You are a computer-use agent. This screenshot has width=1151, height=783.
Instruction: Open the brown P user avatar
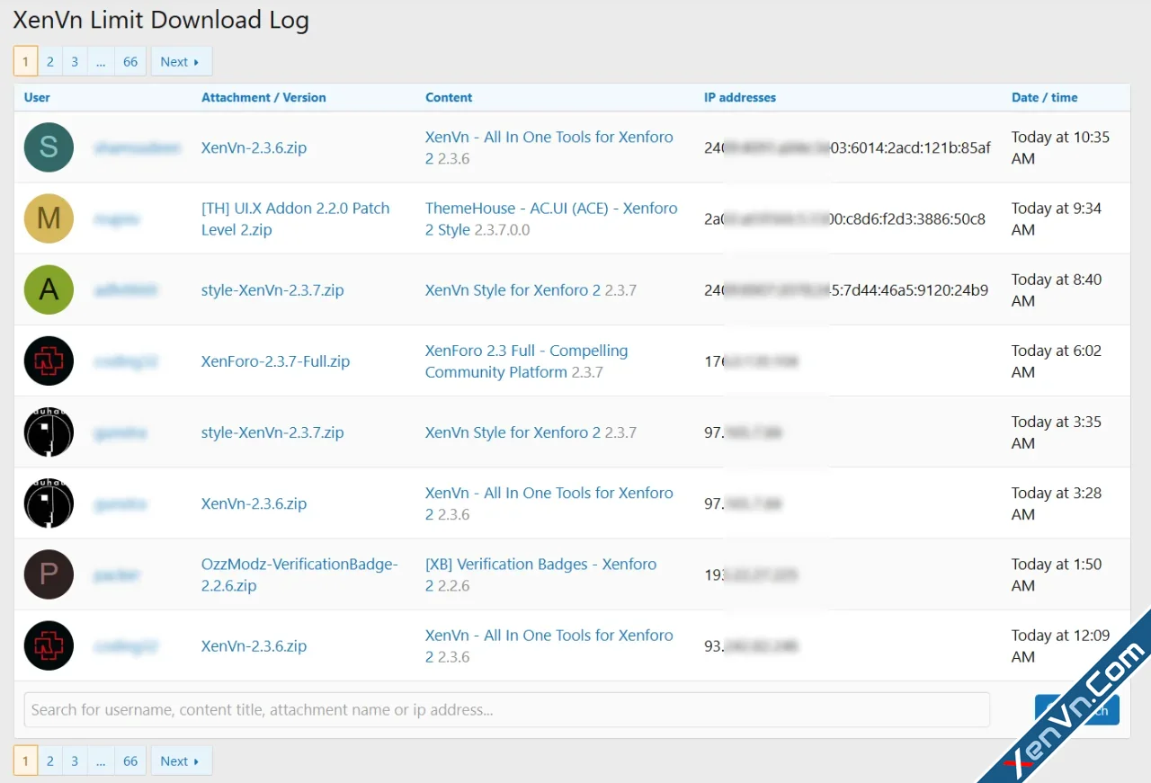[x=49, y=574]
